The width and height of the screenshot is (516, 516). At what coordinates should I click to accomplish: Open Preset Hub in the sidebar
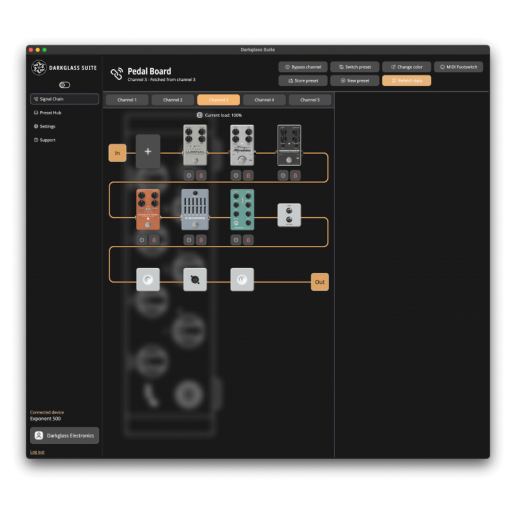pos(50,113)
